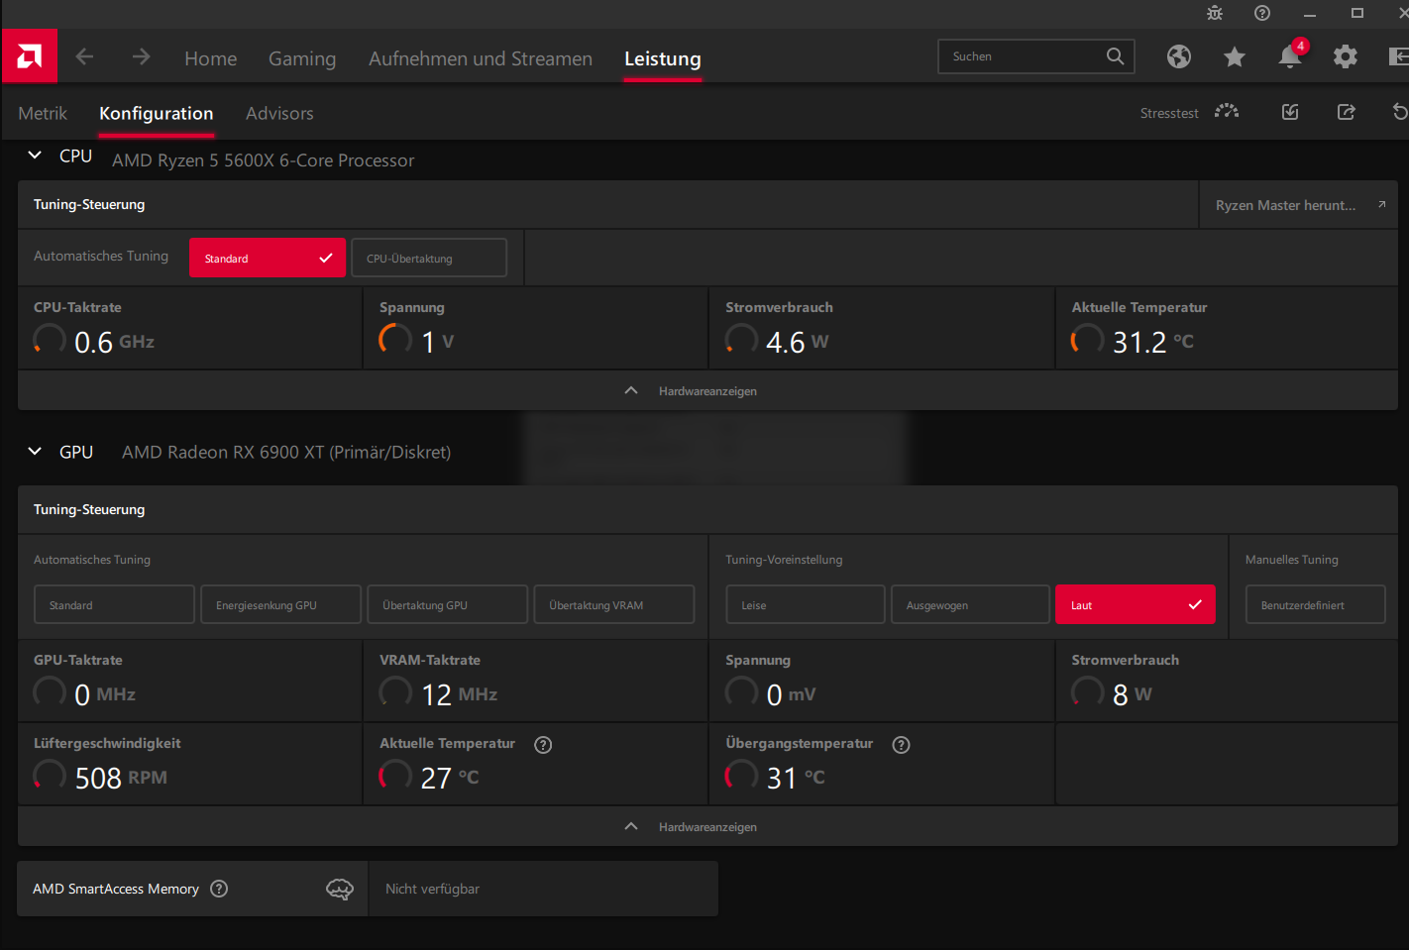Open the web browser globe icon
The width and height of the screenshot is (1409, 950).
1179,56
